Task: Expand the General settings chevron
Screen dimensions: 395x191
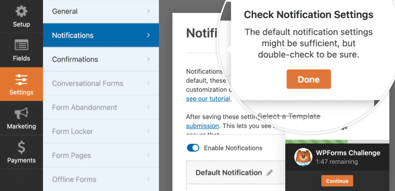Action: [x=149, y=12]
